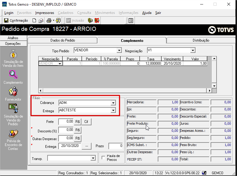Click the Entrega date input field
Screen dimensions: 237x176
(70, 146)
